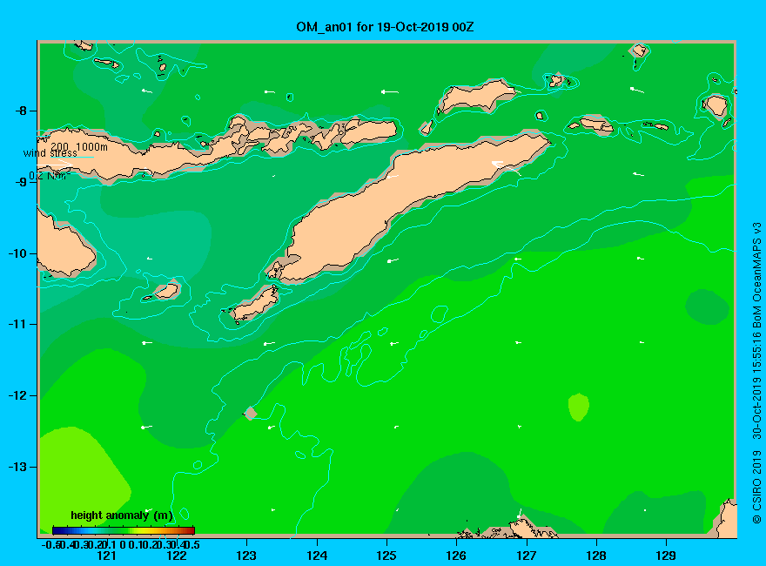Click the light green anomaly patch near 127.7, -12

coord(579,407)
